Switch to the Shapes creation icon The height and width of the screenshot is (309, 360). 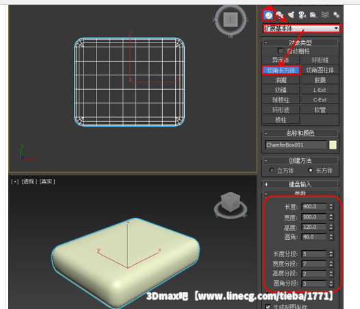[280, 15]
